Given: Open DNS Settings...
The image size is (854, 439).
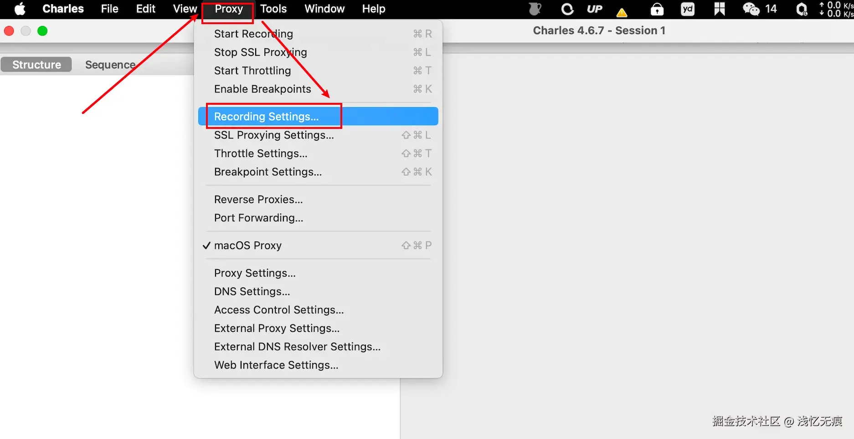Looking at the screenshot, I should (318, 291).
